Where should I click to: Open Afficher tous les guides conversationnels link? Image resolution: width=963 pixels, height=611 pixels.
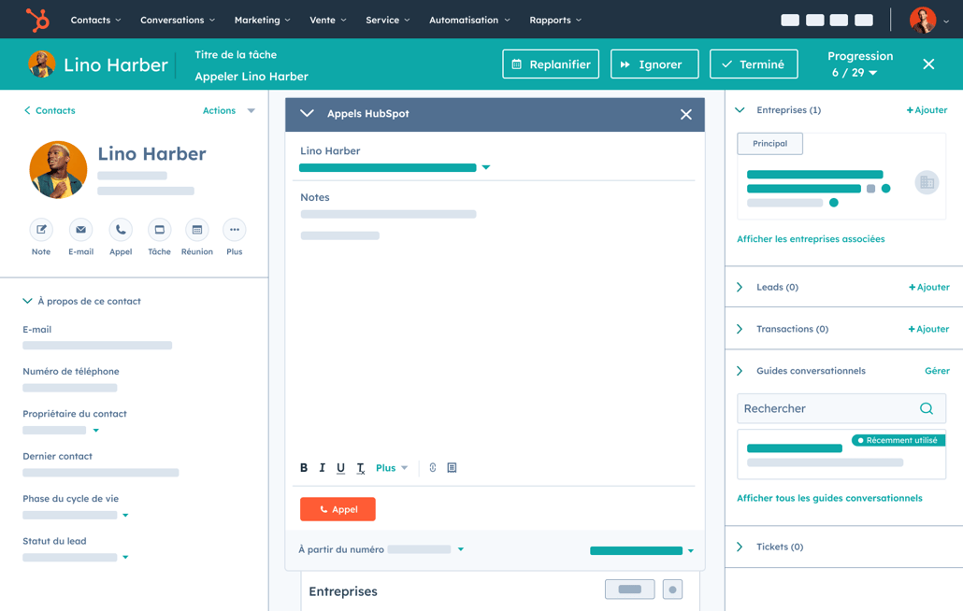(829, 498)
